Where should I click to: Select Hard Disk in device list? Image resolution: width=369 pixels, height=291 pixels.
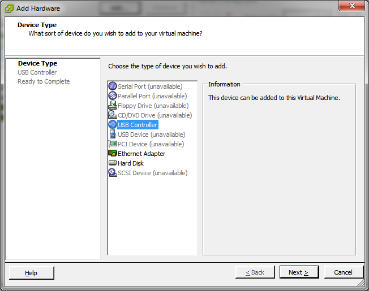coord(130,163)
